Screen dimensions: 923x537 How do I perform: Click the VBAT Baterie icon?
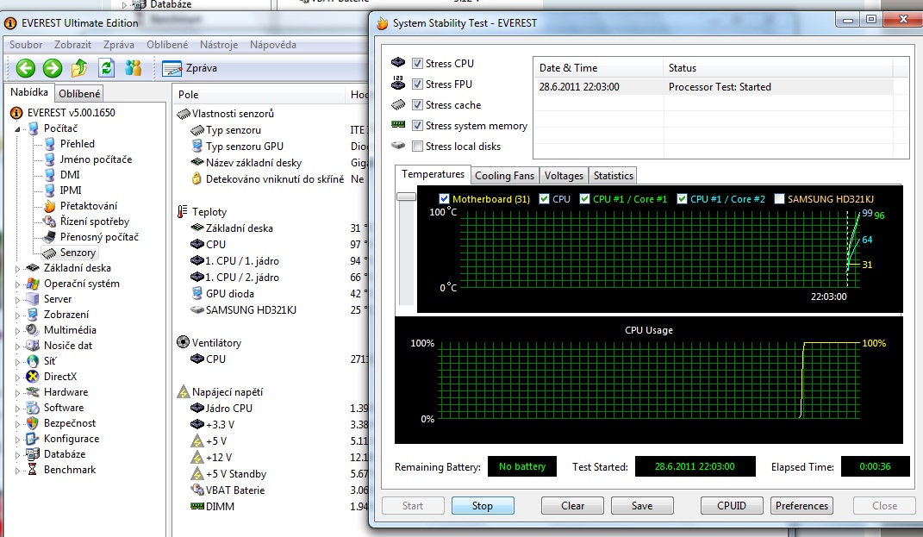coord(197,490)
